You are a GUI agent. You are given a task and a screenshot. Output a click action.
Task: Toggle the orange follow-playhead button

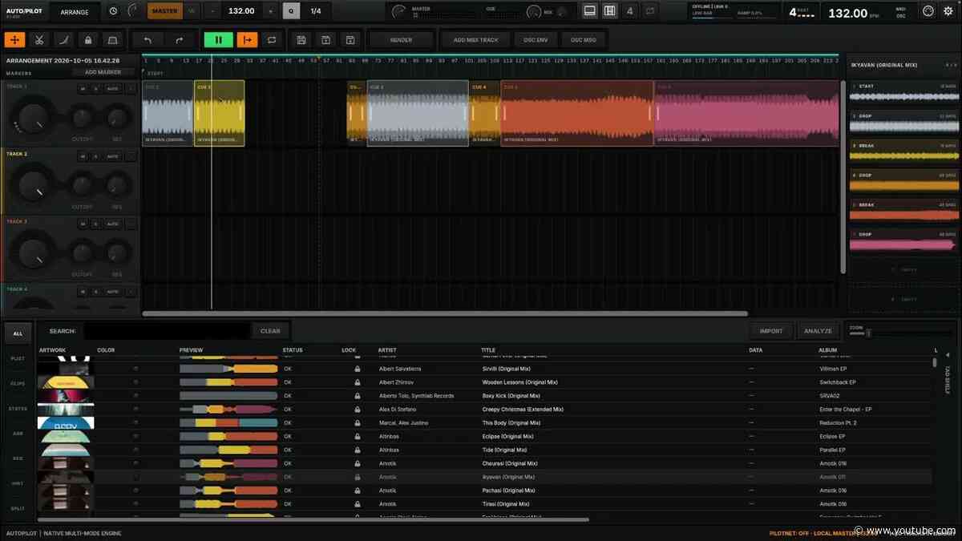point(247,40)
